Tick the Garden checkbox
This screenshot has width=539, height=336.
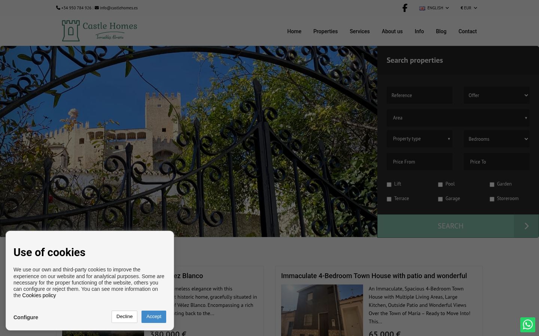[x=492, y=184]
